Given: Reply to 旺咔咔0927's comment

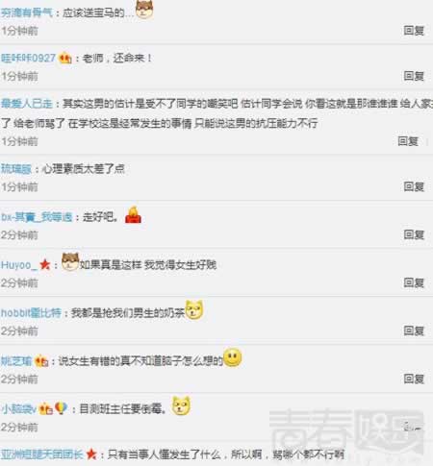Looking at the screenshot, I should click(x=414, y=76).
